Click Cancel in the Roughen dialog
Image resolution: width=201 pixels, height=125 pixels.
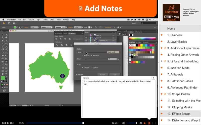coord(103,74)
